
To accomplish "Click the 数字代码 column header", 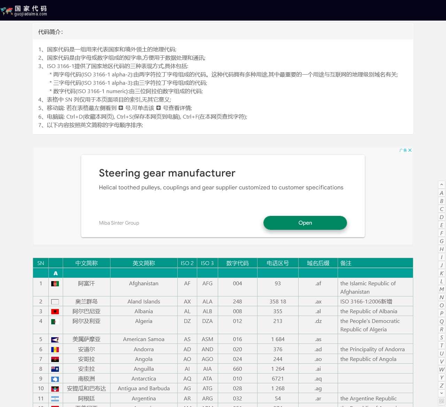I will click(237, 263).
